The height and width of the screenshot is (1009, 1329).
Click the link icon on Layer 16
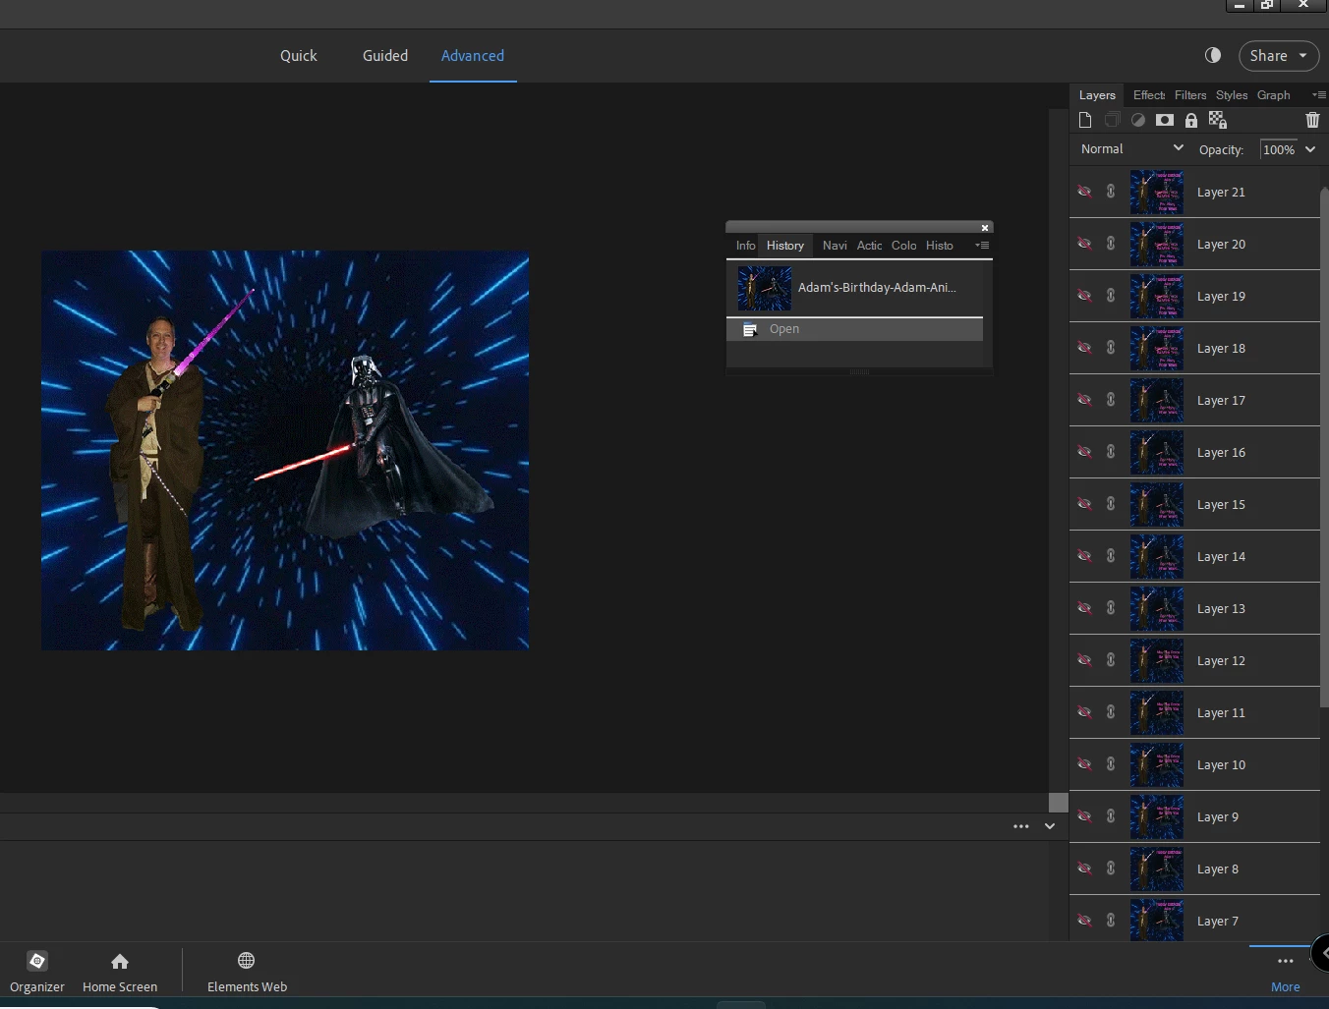pos(1111,452)
